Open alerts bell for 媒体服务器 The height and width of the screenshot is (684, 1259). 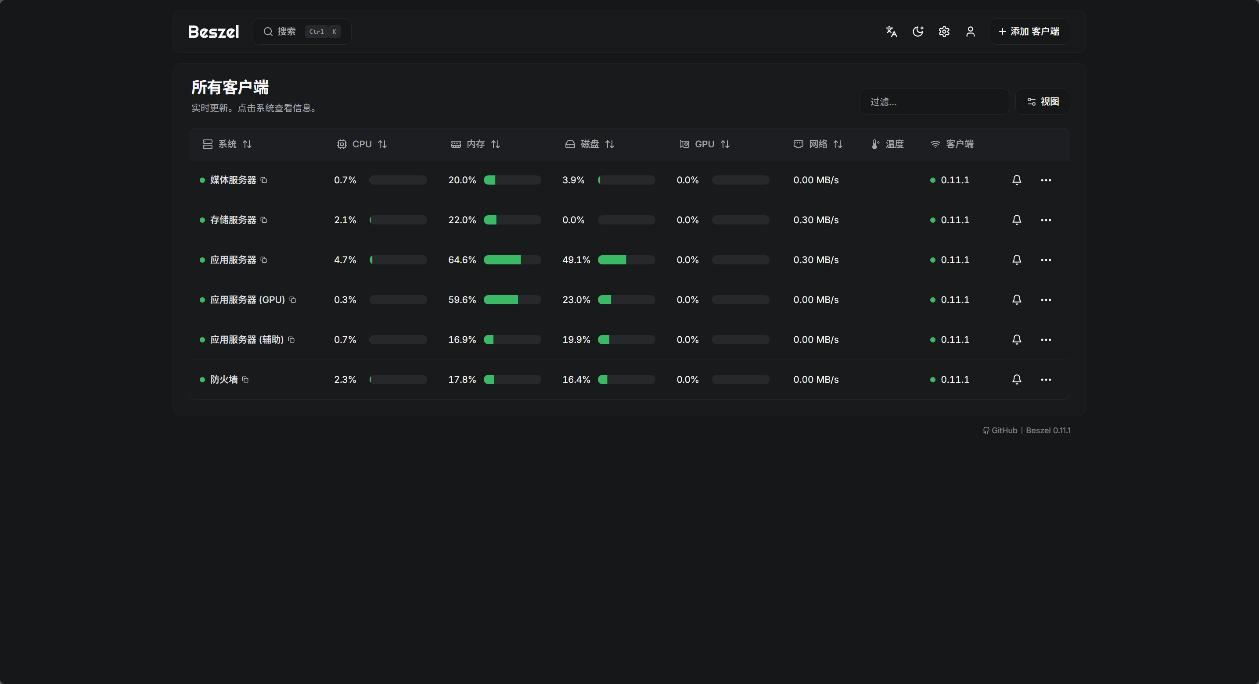(1017, 180)
